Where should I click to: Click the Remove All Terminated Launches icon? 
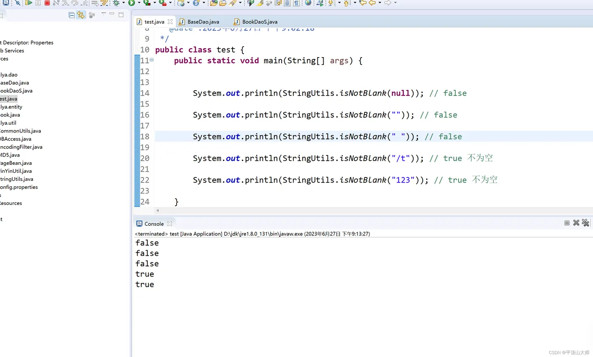click(585, 223)
